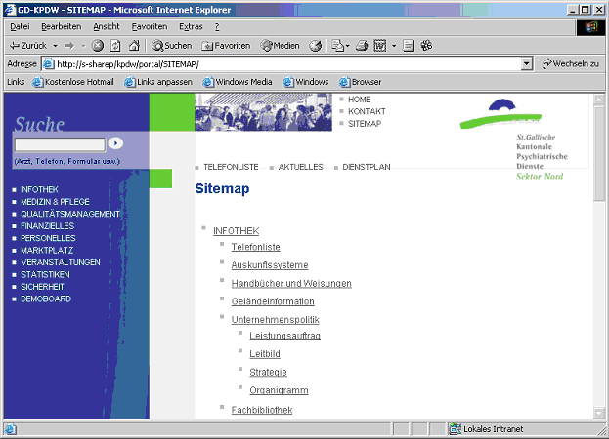This screenshot has width=609, height=439.
Task: Click the SITEMAP link at top
Action: point(365,124)
